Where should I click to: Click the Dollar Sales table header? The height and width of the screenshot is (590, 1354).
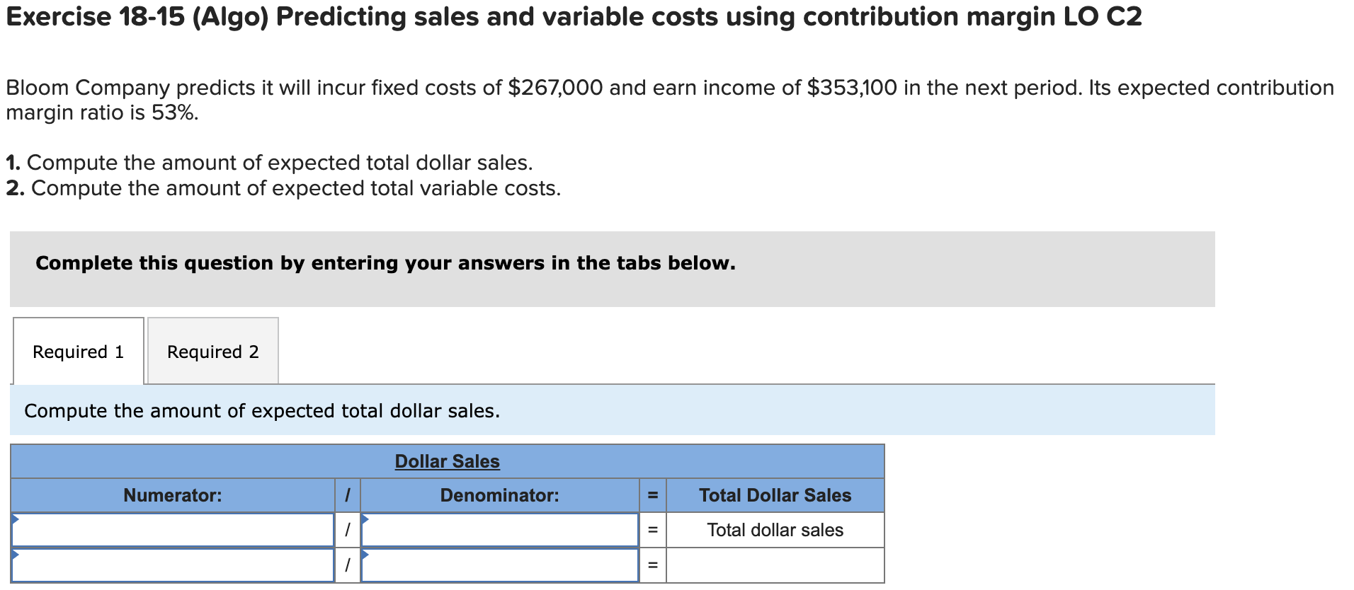point(447,461)
